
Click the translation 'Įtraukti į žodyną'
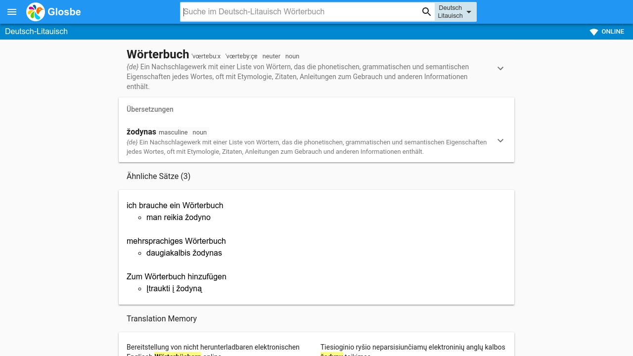174,288
